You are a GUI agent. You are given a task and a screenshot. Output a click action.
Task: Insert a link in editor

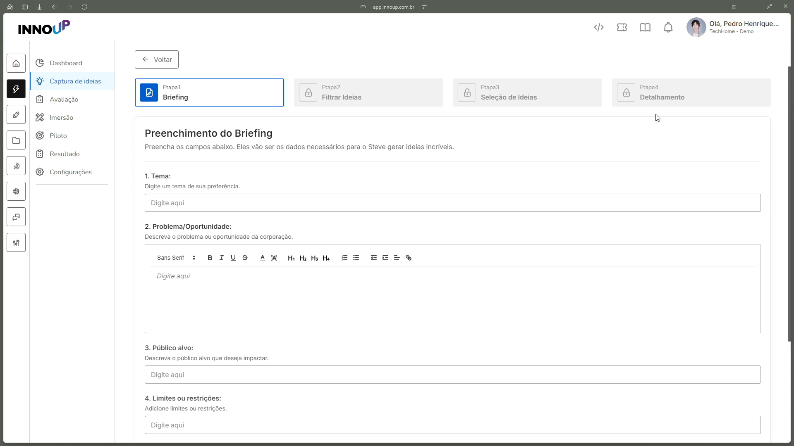point(409,258)
